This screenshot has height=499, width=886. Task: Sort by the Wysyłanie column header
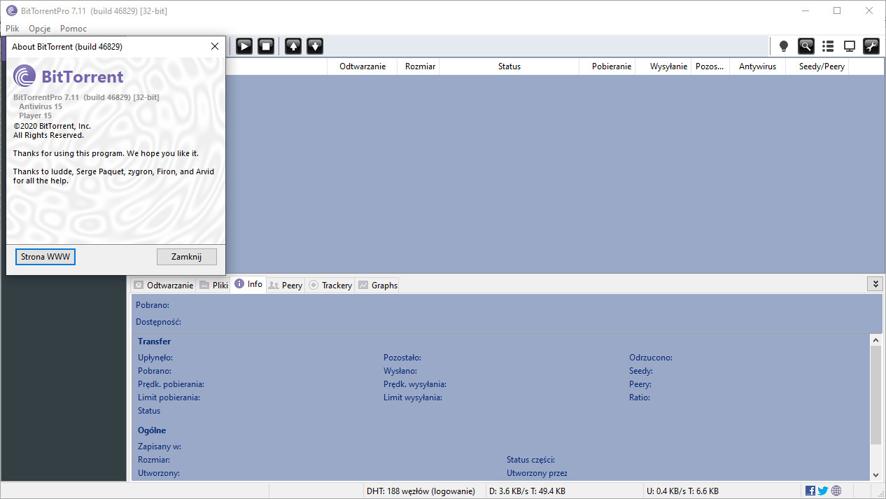[663, 66]
